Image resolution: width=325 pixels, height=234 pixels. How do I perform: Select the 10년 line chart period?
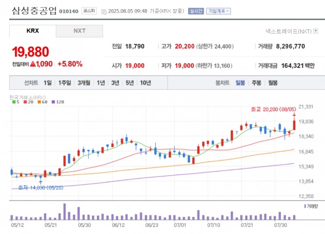tap(146, 83)
